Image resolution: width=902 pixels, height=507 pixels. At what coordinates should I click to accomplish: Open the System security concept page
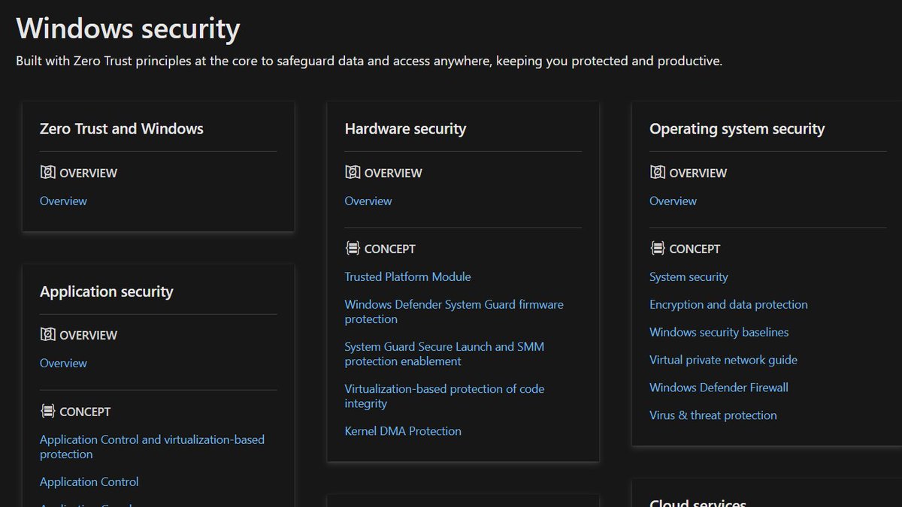point(689,276)
